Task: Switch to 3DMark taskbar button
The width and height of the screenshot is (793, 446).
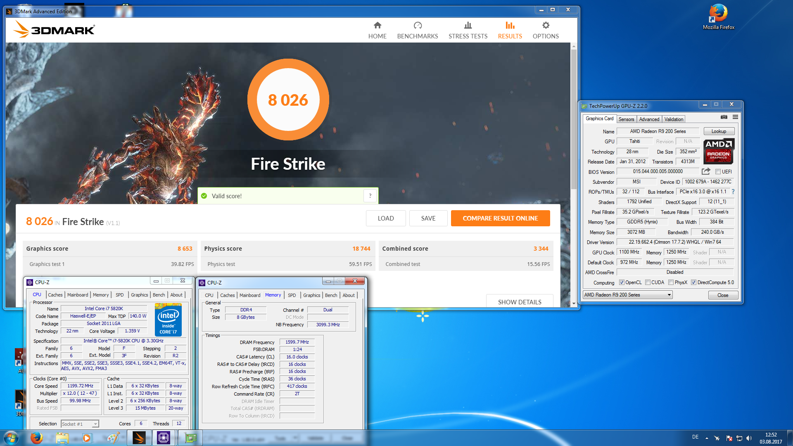Action: tap(139, 438)
